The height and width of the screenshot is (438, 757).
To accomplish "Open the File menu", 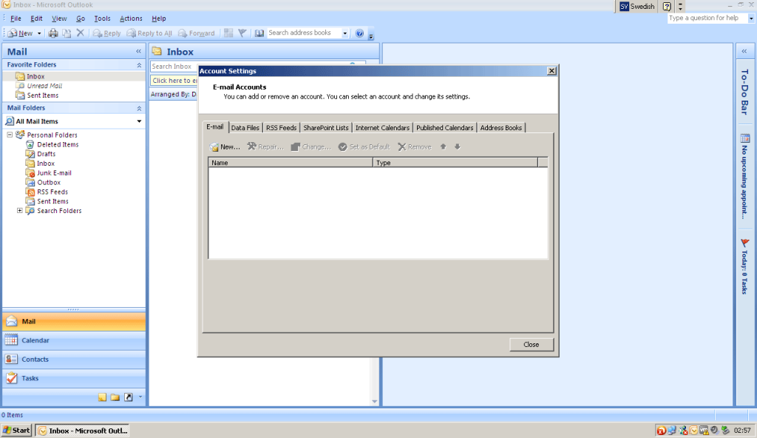I will (x=16, y=18).
